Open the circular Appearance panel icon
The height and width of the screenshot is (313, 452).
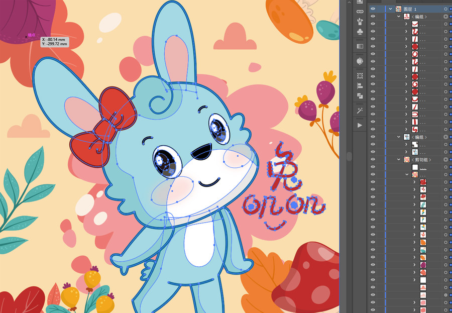360,61
